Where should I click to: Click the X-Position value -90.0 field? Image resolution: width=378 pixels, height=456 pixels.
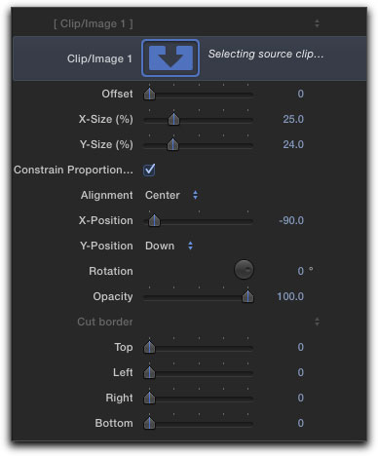pos(291,220)
